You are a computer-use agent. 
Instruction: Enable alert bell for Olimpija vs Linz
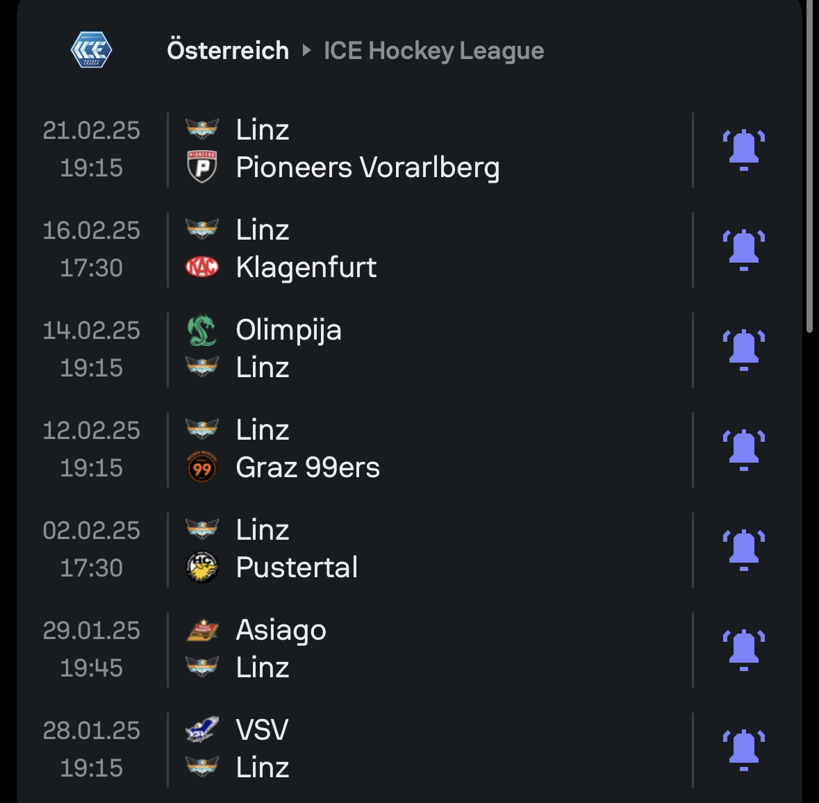pos(743,349)
